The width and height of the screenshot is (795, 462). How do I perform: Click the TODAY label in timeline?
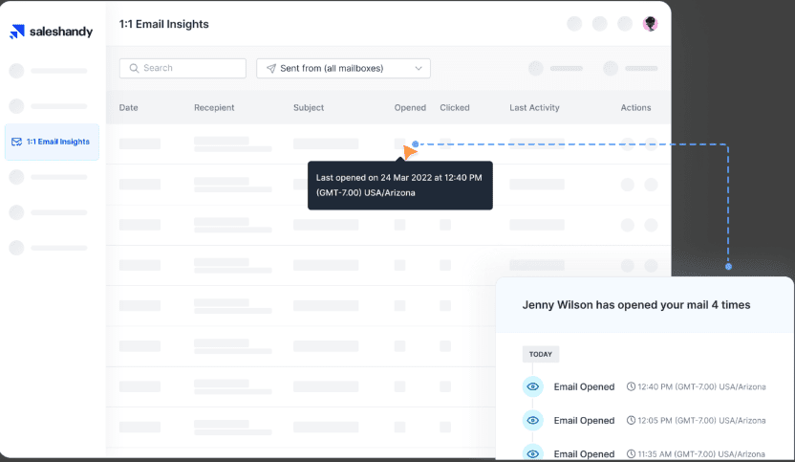[541, 354]
